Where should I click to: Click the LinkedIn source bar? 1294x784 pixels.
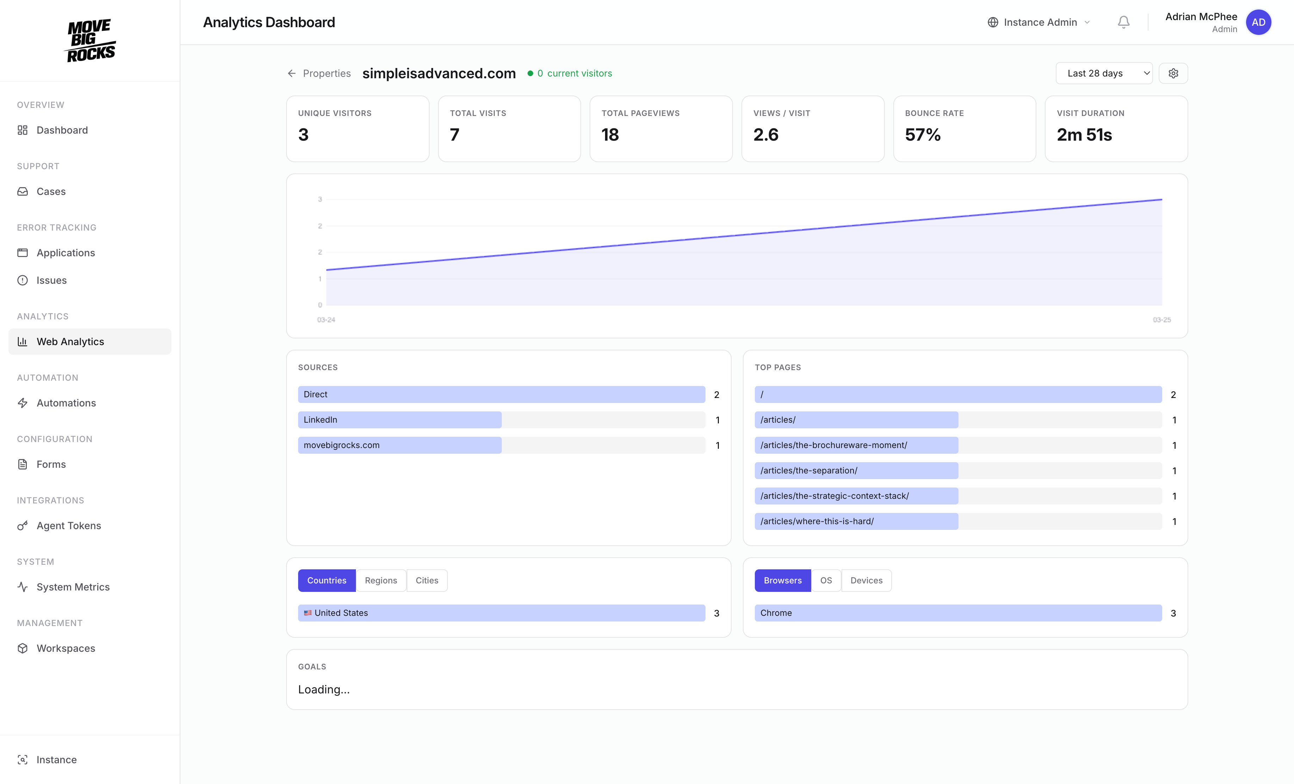click(x=399, y=420)
